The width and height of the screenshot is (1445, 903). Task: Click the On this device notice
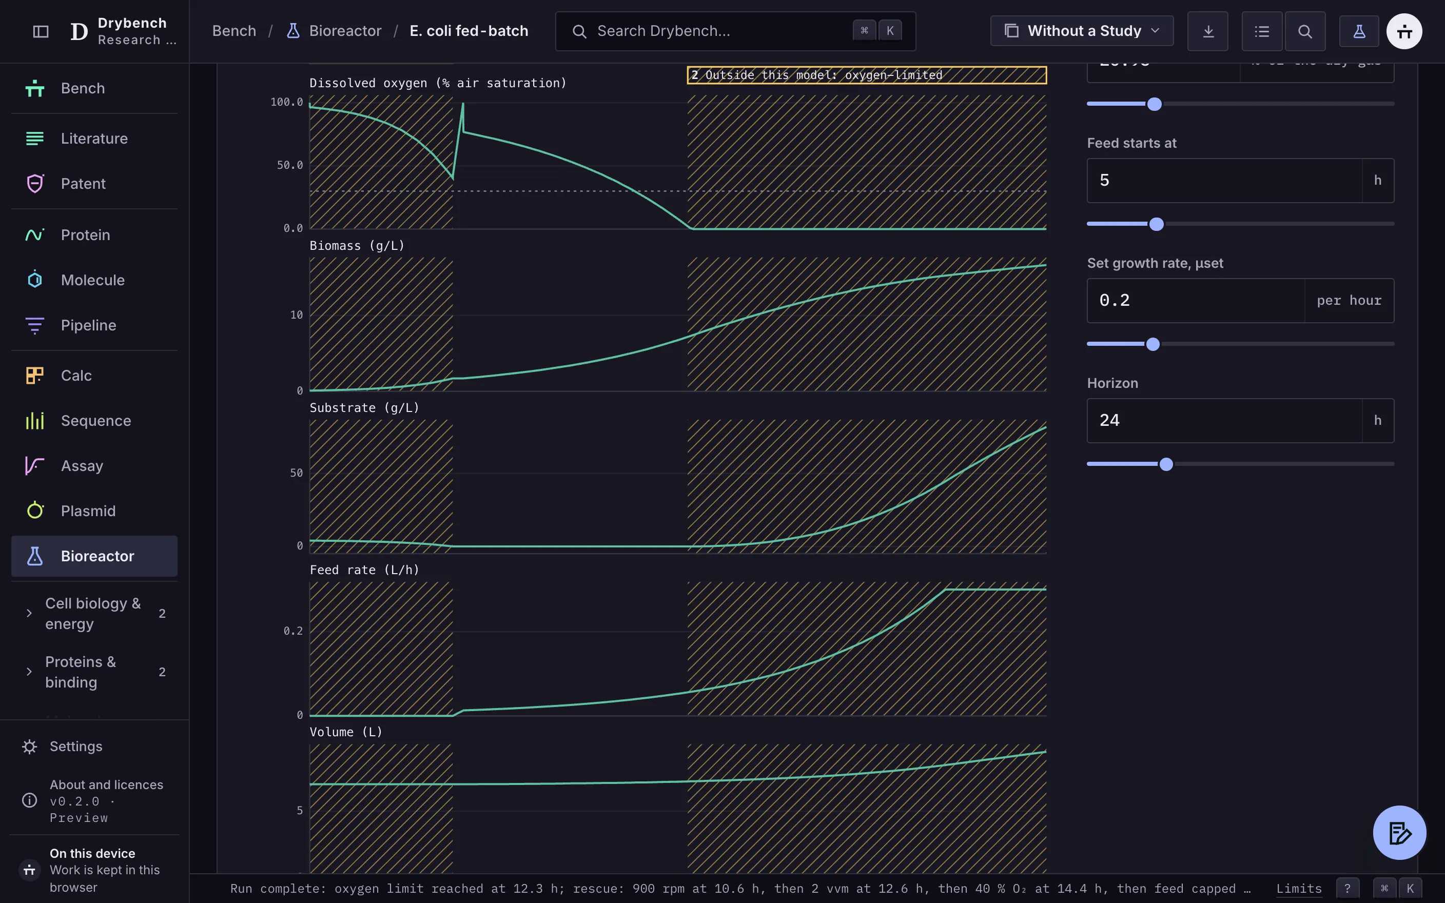(x=94, y=870)
